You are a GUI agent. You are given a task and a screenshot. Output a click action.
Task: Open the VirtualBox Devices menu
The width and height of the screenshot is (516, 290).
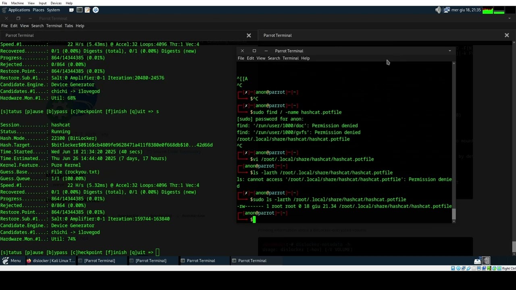coord(56,3)
